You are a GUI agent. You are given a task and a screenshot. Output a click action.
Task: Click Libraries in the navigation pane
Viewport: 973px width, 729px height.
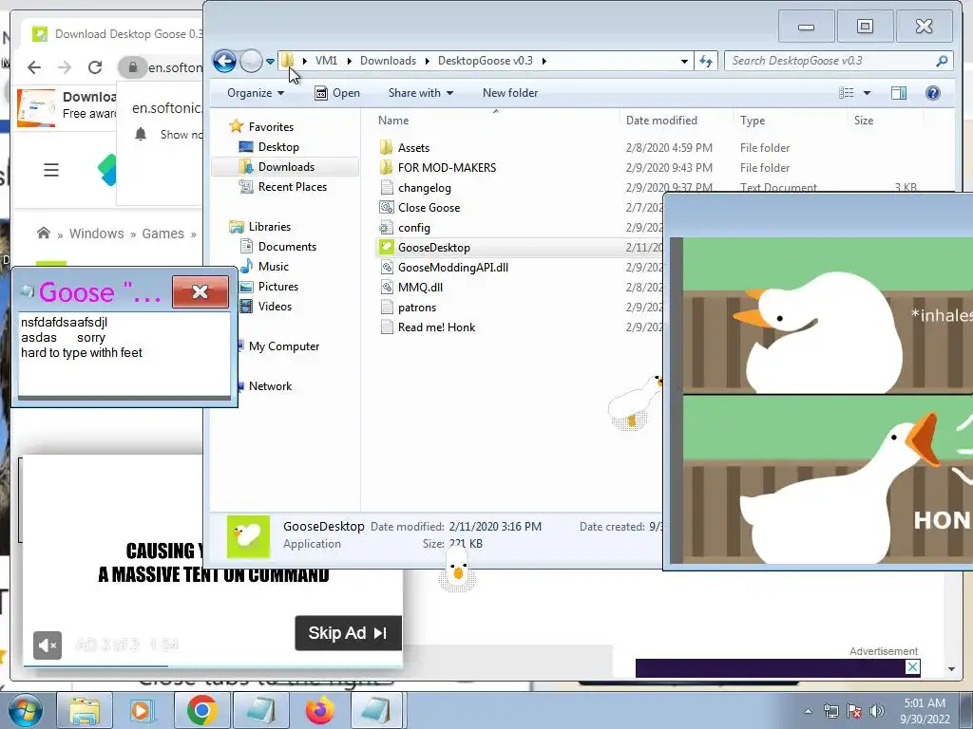click(x=269, y=227)
